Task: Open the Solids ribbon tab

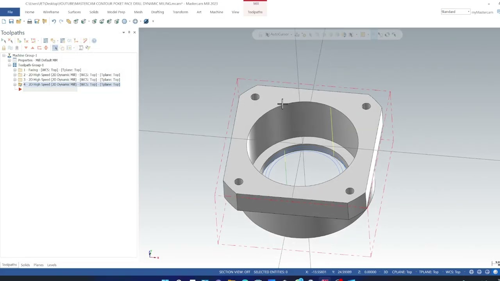Action: [x=94, y=12]
